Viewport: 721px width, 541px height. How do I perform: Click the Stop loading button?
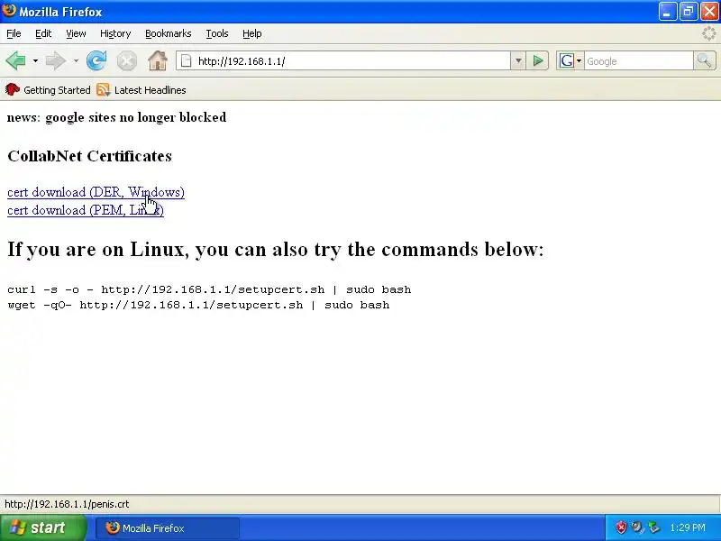tap(126, 60)
